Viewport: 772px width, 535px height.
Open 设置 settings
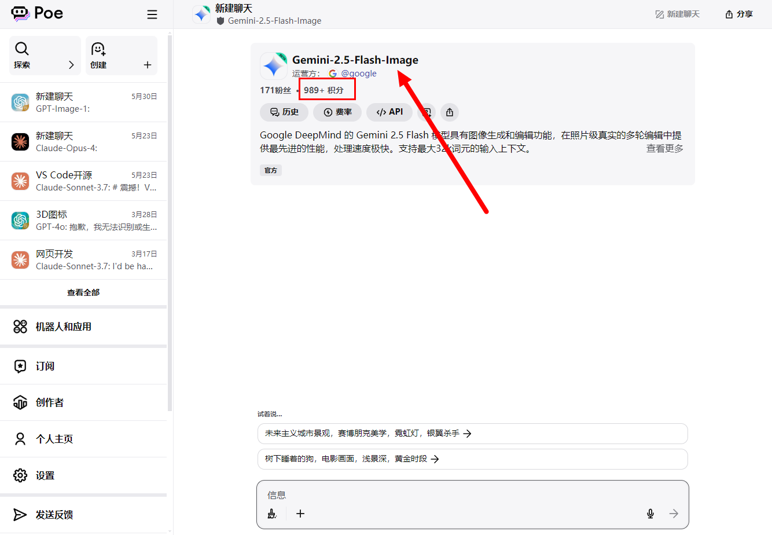point(83,475)
